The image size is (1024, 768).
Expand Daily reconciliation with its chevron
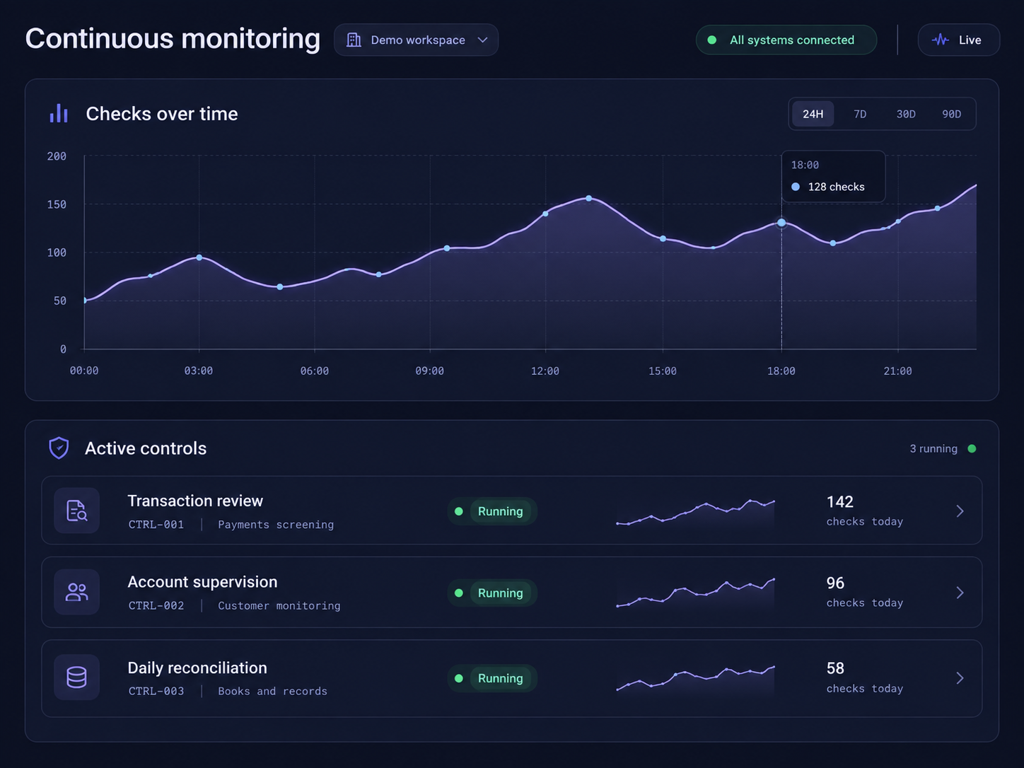(x=960, y=678)
